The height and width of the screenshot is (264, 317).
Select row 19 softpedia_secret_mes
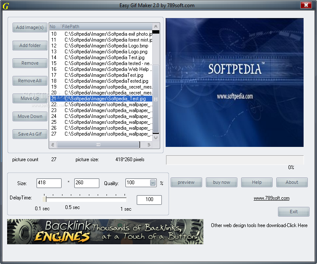point(101,87)
